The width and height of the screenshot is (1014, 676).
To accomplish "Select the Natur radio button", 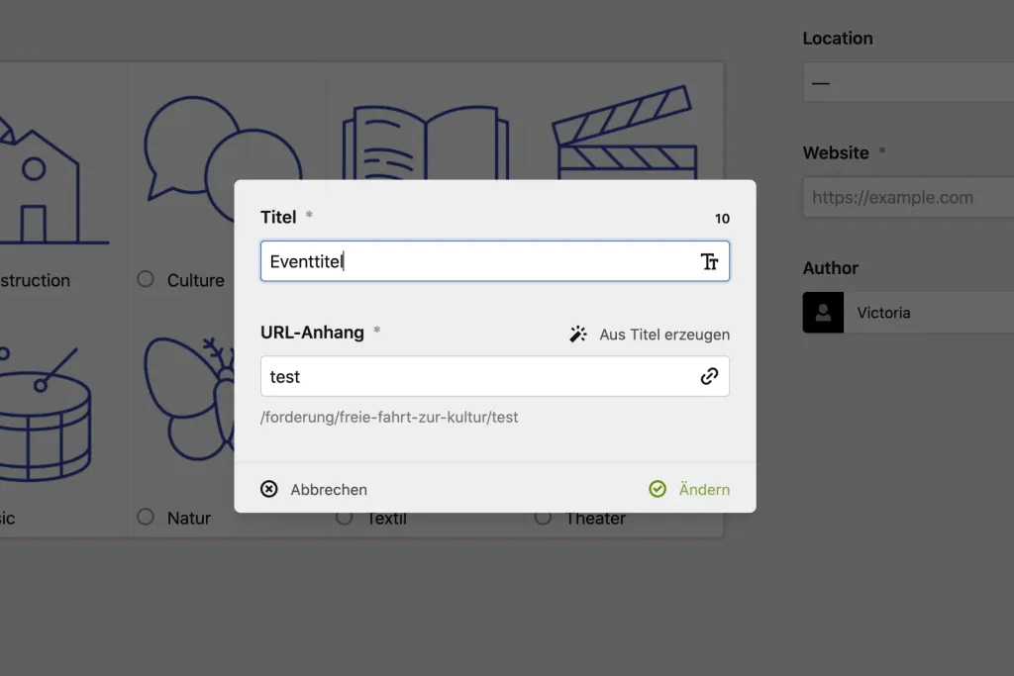I will (x=146, y=517).
